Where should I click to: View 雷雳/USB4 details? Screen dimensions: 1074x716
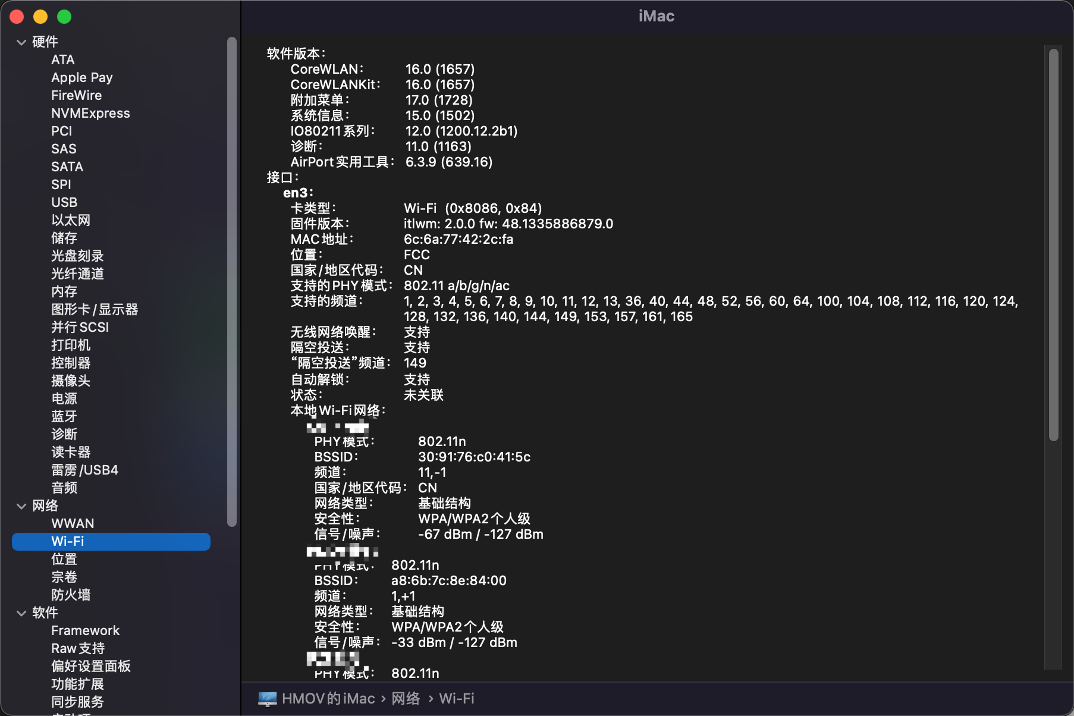pyautogui.click(x=85, y=470)
